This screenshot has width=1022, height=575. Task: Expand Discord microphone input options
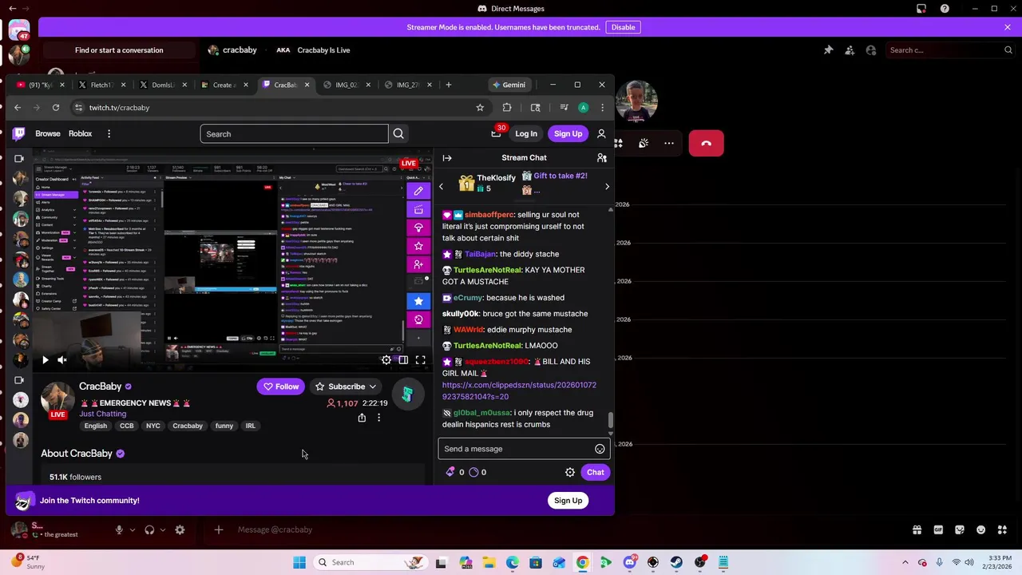point(132,529)
